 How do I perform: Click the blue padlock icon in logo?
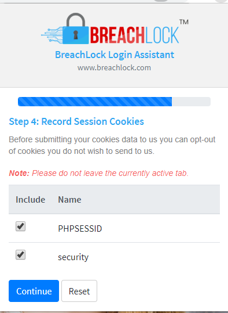(76, 28)
